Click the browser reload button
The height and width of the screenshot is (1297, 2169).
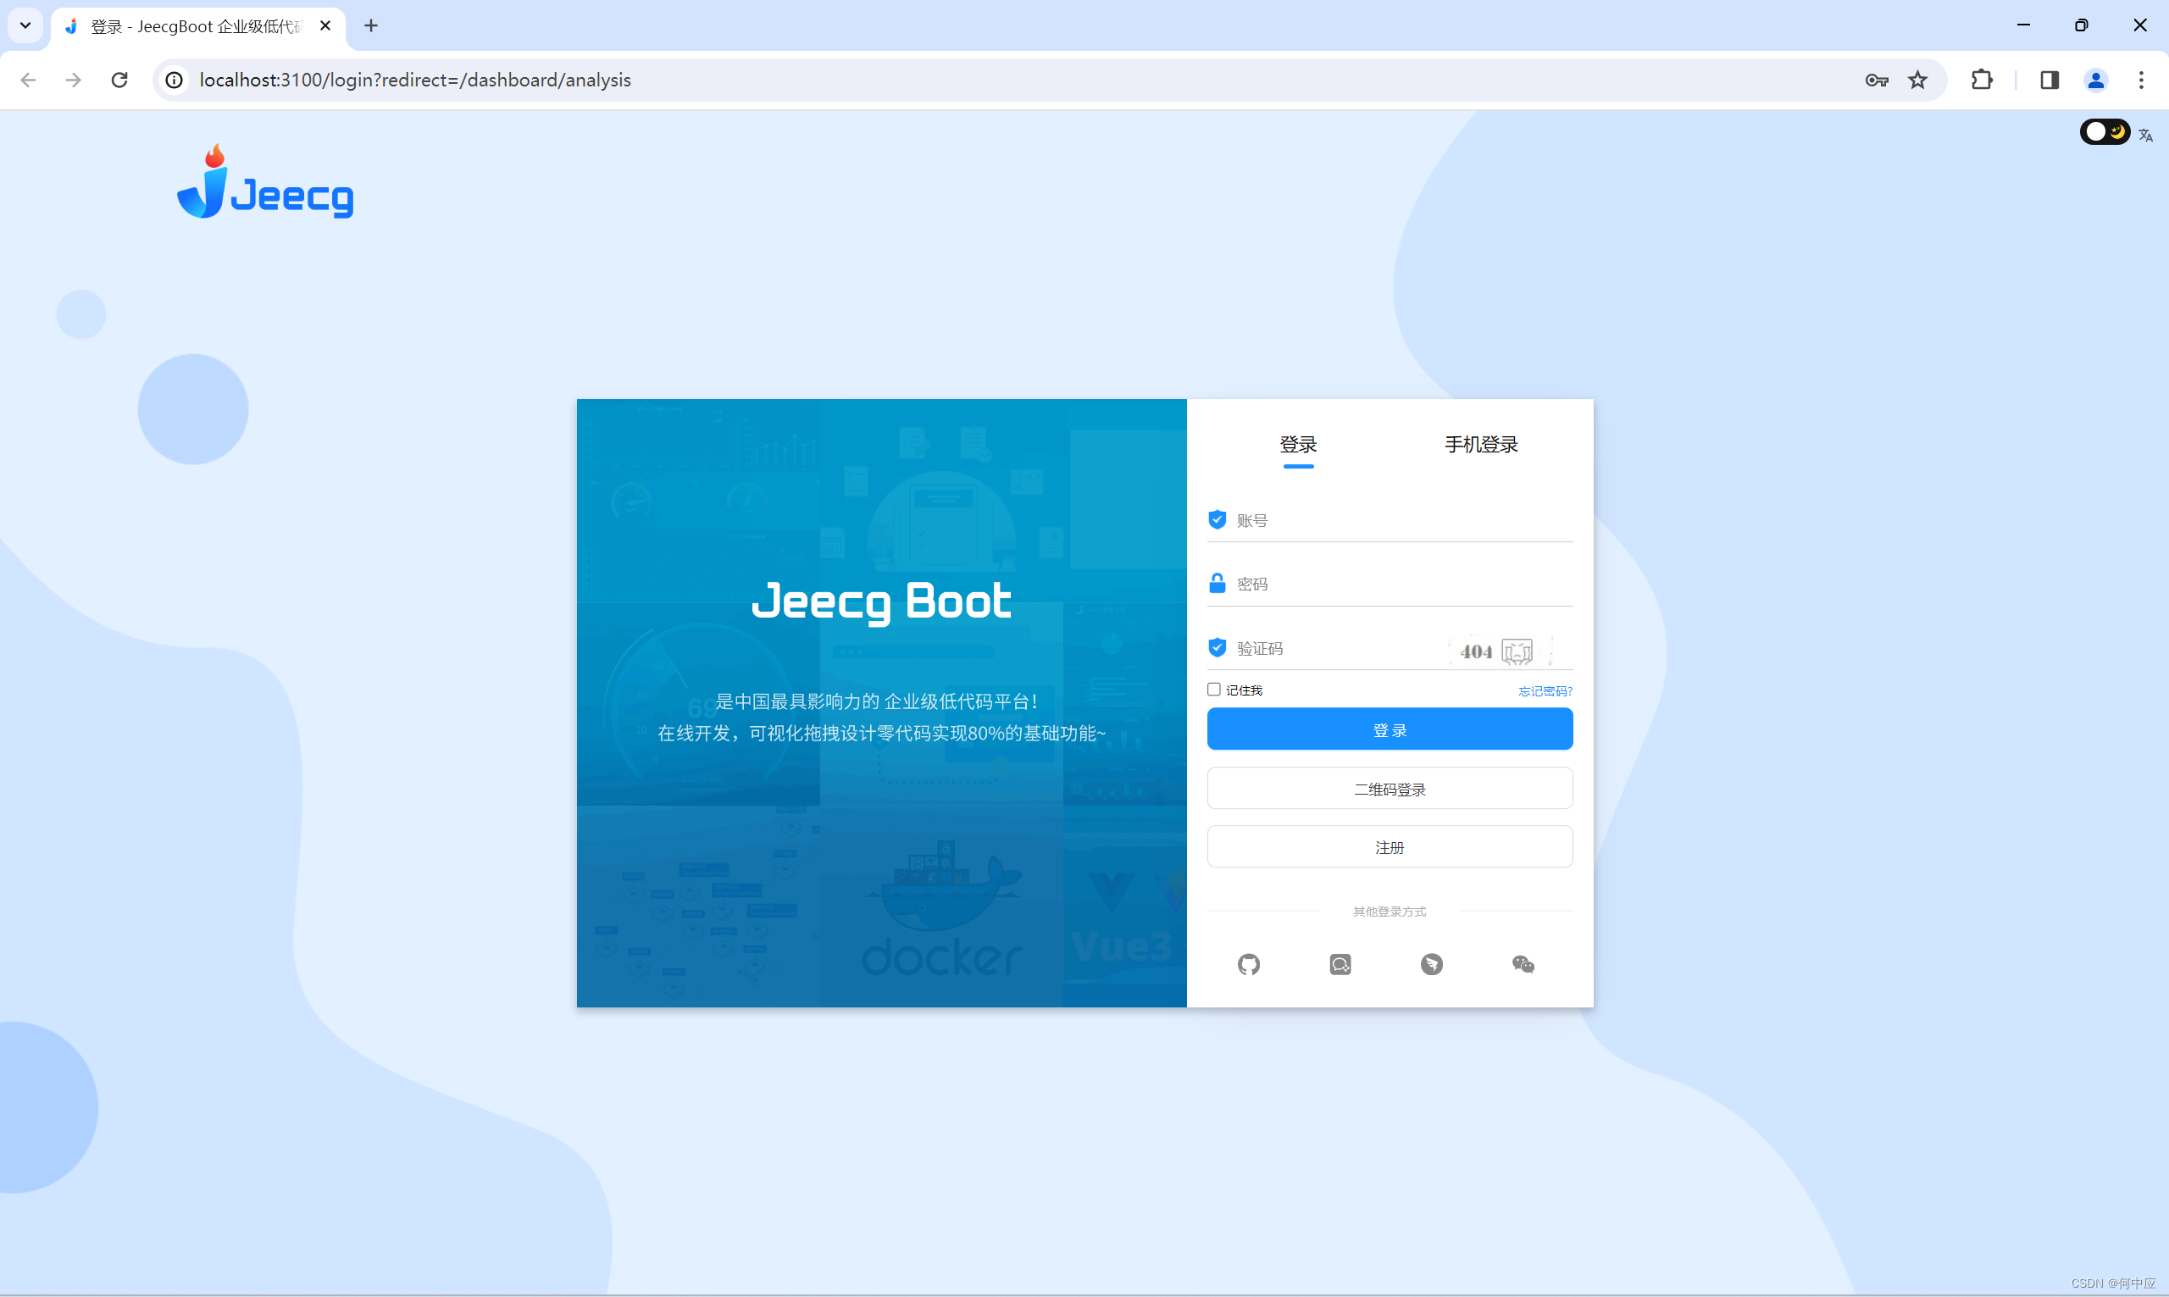click(119, 80)
